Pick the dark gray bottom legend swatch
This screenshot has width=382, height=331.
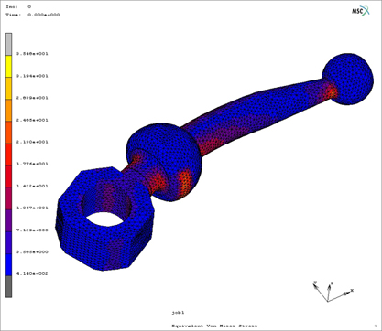[9, 286]
